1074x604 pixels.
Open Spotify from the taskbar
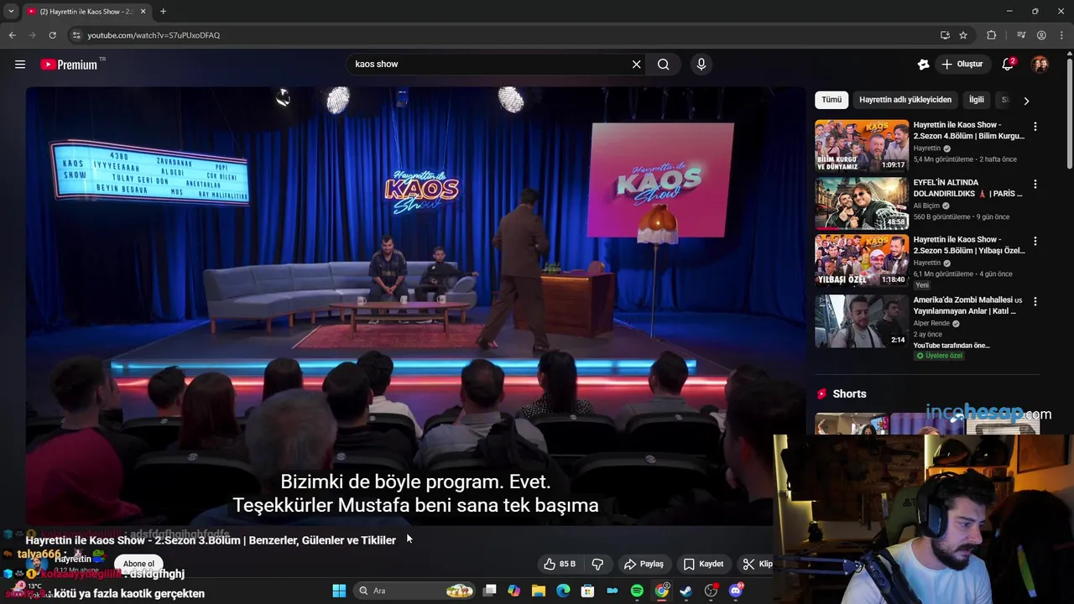pos(637,591)
